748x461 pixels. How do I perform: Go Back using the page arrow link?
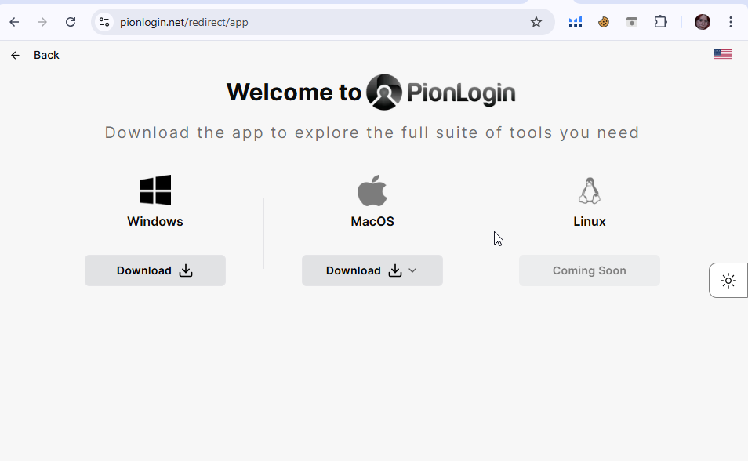click(35, 55)
